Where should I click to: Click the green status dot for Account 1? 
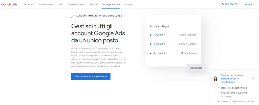click(150, 35)
